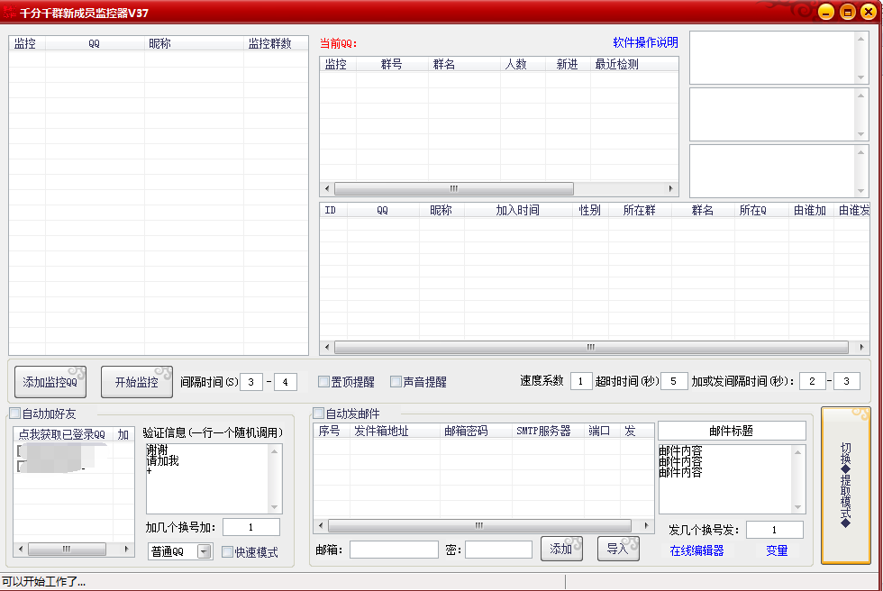Check the first logged-in QQ row checkbox
The height and width of the screenshot is (591, 883).
point(20,450)
